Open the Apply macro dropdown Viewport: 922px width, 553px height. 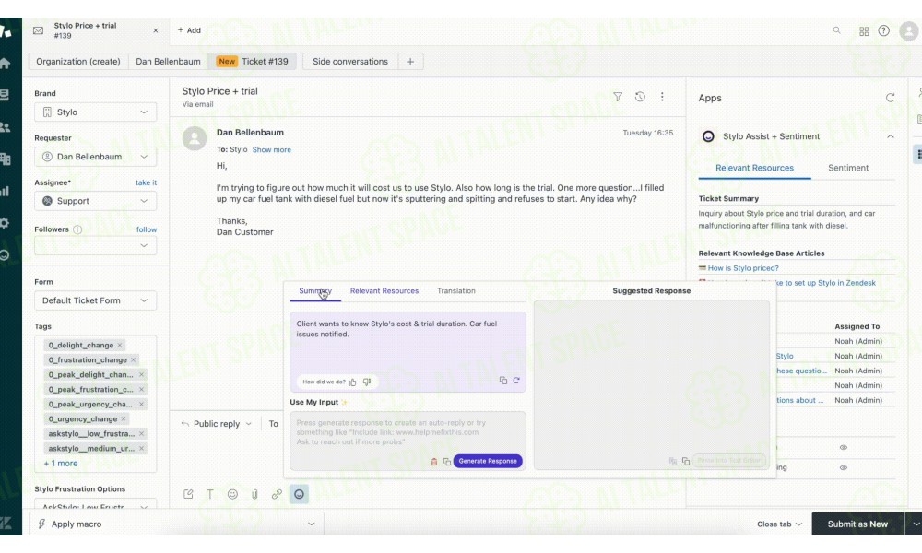(175, 524)
